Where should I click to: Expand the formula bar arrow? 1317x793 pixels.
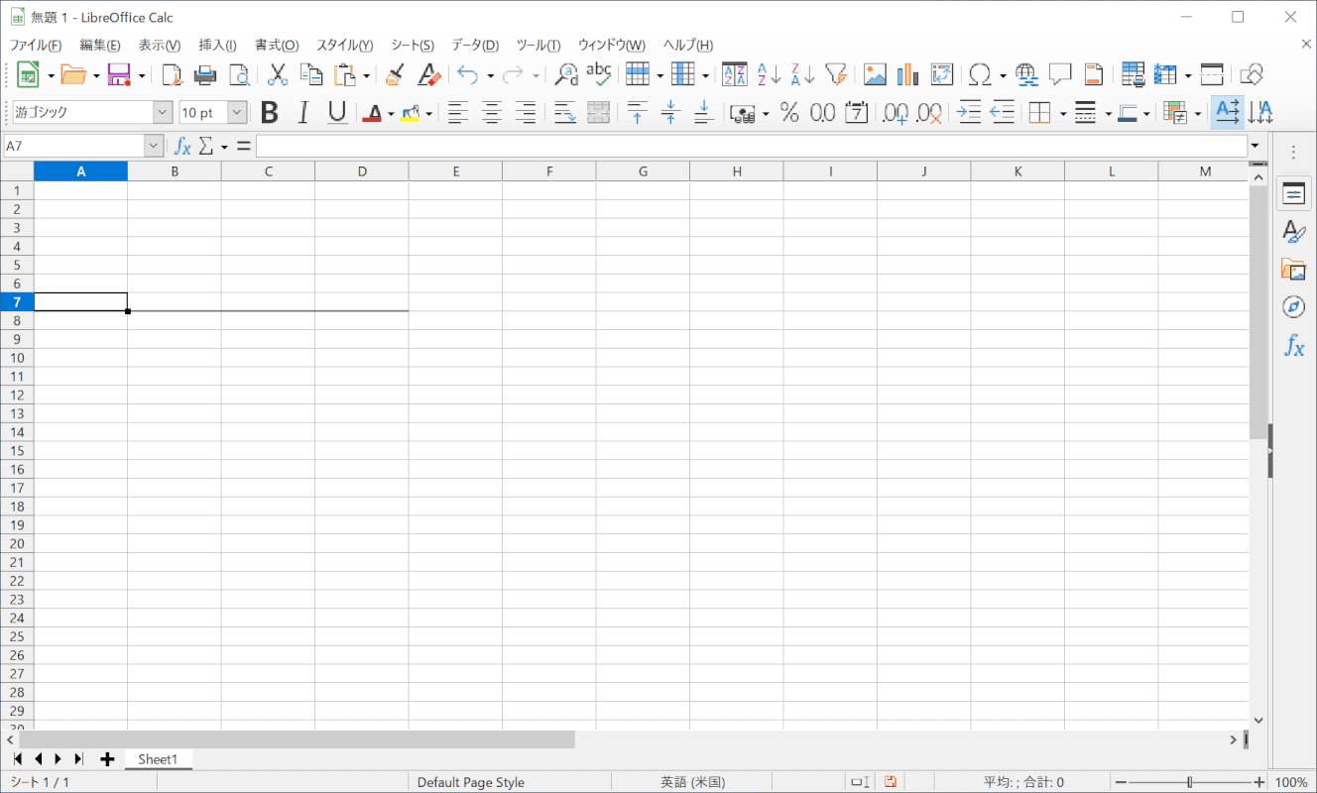coord(1256,147)
